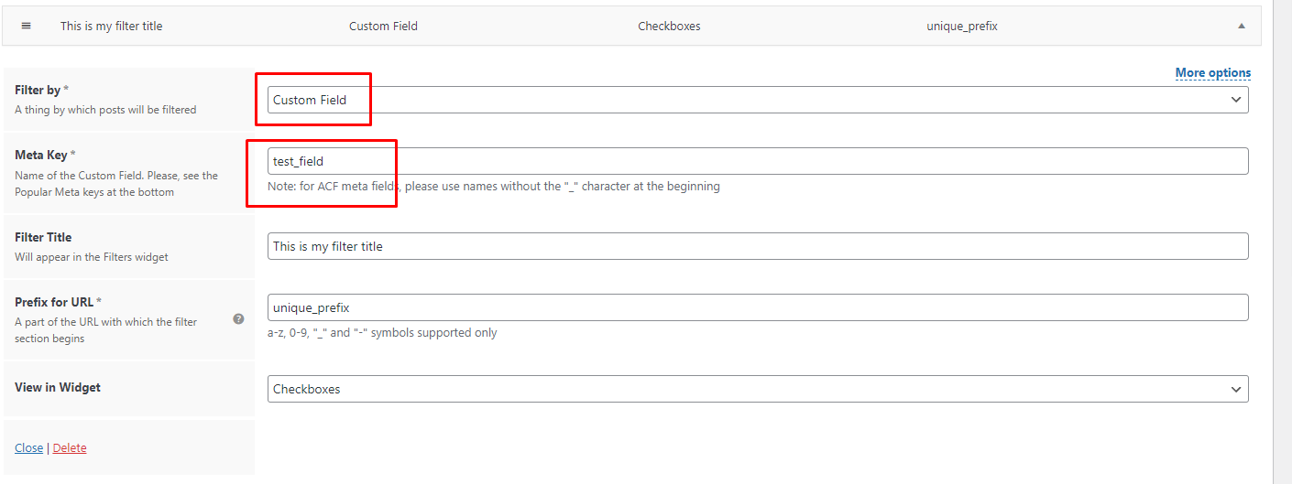This screenshot has width=1292, height=484.
Task: Click the Close link
Action: [29, 447]
